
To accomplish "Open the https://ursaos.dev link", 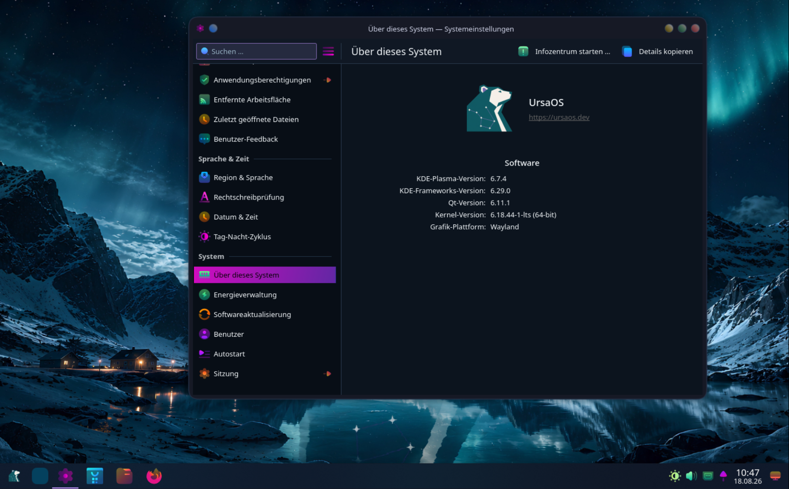I will coord(559,117).
